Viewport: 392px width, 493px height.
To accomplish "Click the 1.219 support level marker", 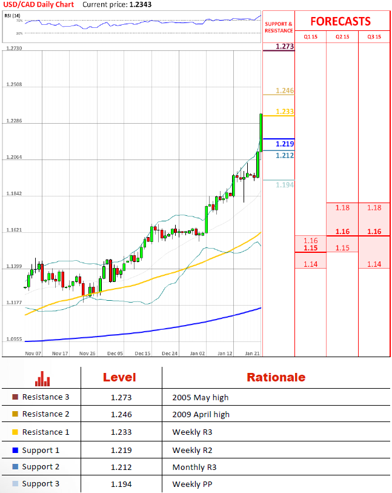I will click(285, 144).
